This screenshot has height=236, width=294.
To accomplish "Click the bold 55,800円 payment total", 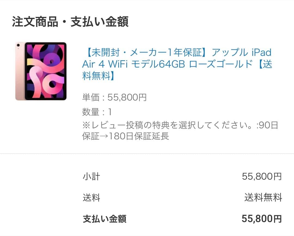I will pos(261,219).
